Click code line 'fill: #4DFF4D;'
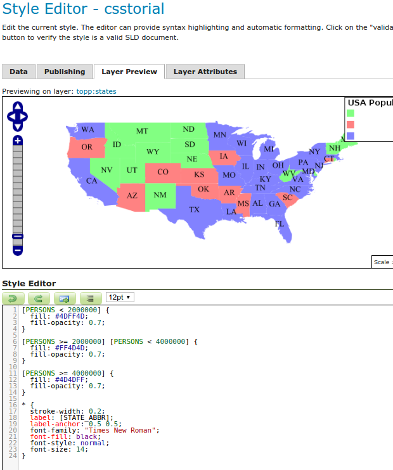Image resolution: width=393 pixels, height=470 pixels. [59, 316]
